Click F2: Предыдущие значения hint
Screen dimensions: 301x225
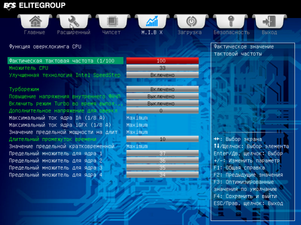pos(248,175)
